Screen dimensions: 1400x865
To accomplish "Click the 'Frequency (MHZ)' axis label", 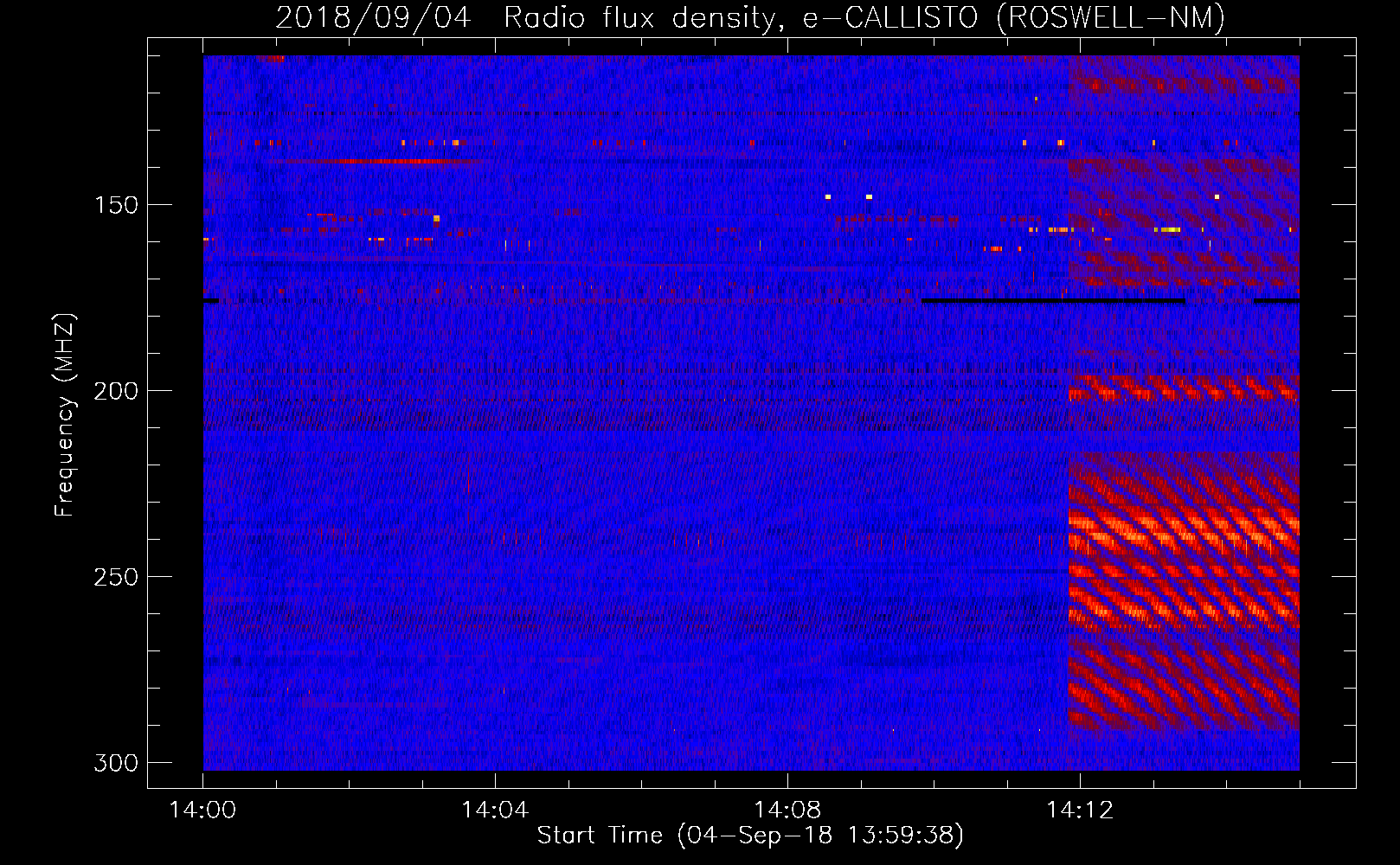I will [65, 415].
